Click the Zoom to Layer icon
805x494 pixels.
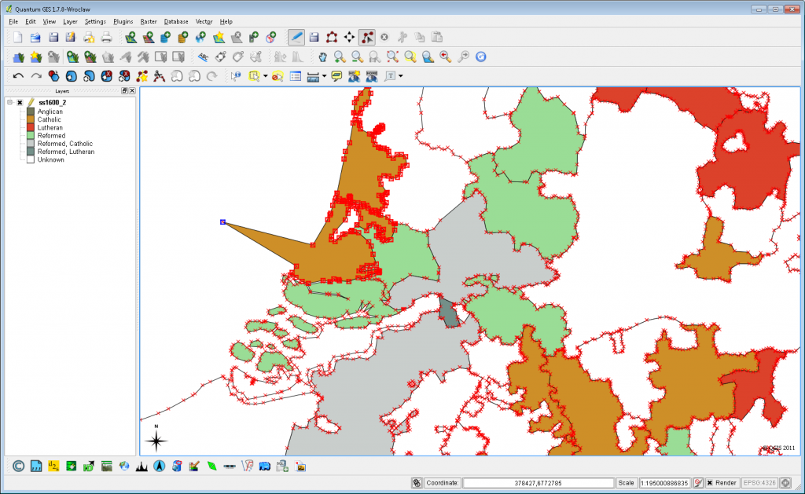(428, 57)
